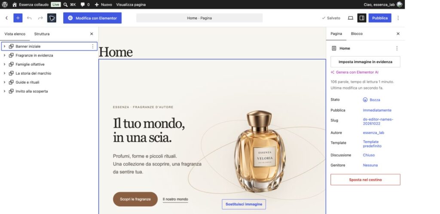The height and width of the screenshot is (214, 440).
Task: Open the Nuovo new content menu
Action: point(103,4)
